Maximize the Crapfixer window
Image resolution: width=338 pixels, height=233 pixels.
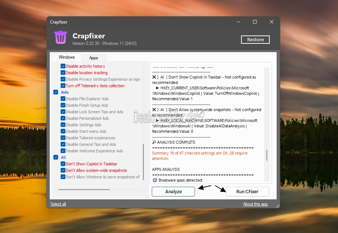coord(255,22)
